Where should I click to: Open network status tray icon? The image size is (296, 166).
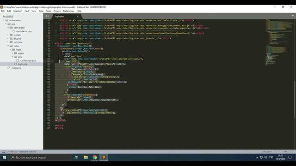pyautogui.click(x=261, y=157)
